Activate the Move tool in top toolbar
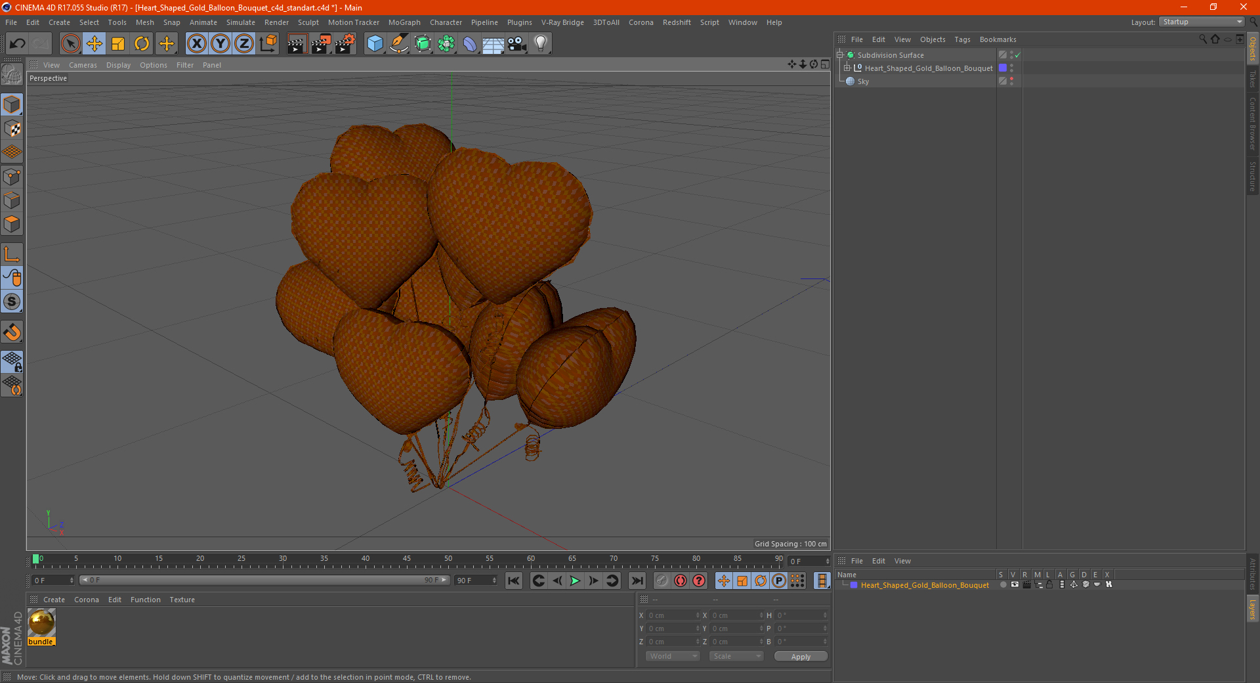This screenshot has height=683, width=1260. click(94, 44)
